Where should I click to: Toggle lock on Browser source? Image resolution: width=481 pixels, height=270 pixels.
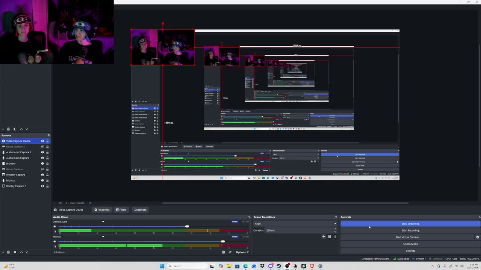click(x=47, y=163)
